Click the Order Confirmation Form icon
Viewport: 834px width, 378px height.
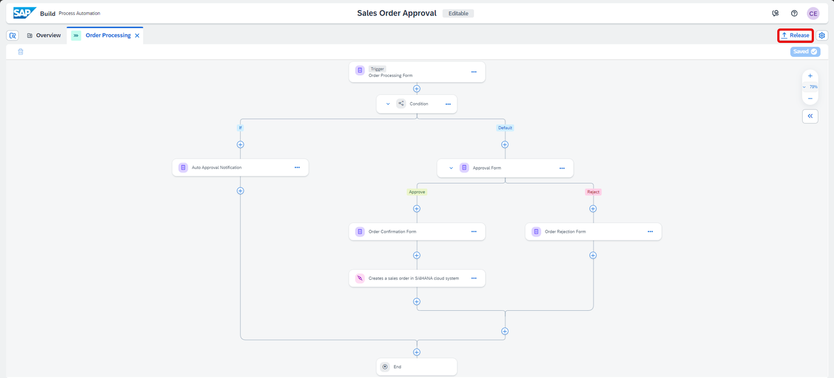360,232
